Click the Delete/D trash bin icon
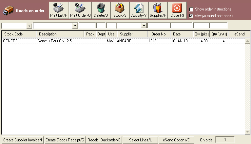 tap(101, 8)
